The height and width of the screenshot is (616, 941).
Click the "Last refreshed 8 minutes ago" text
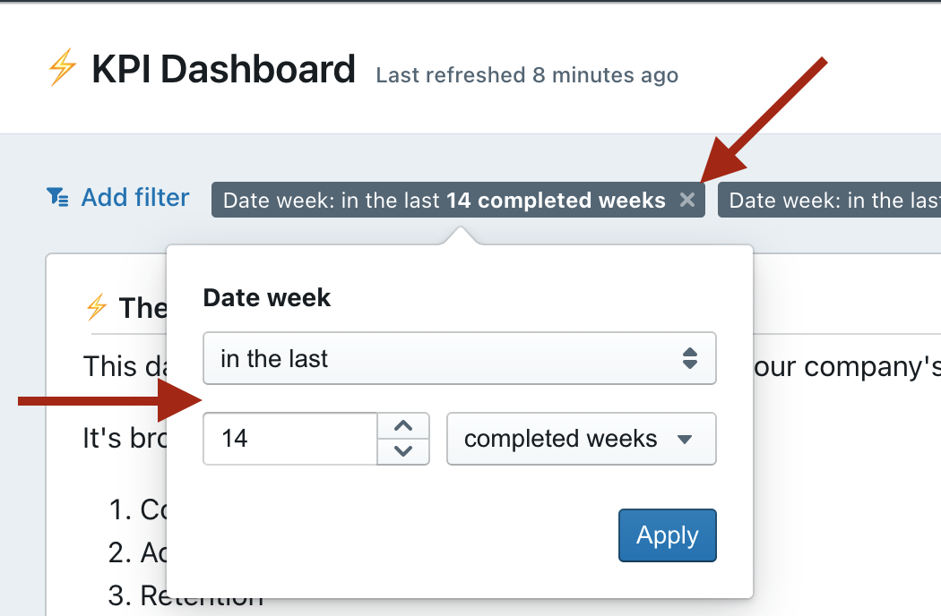tap(527, 75)
